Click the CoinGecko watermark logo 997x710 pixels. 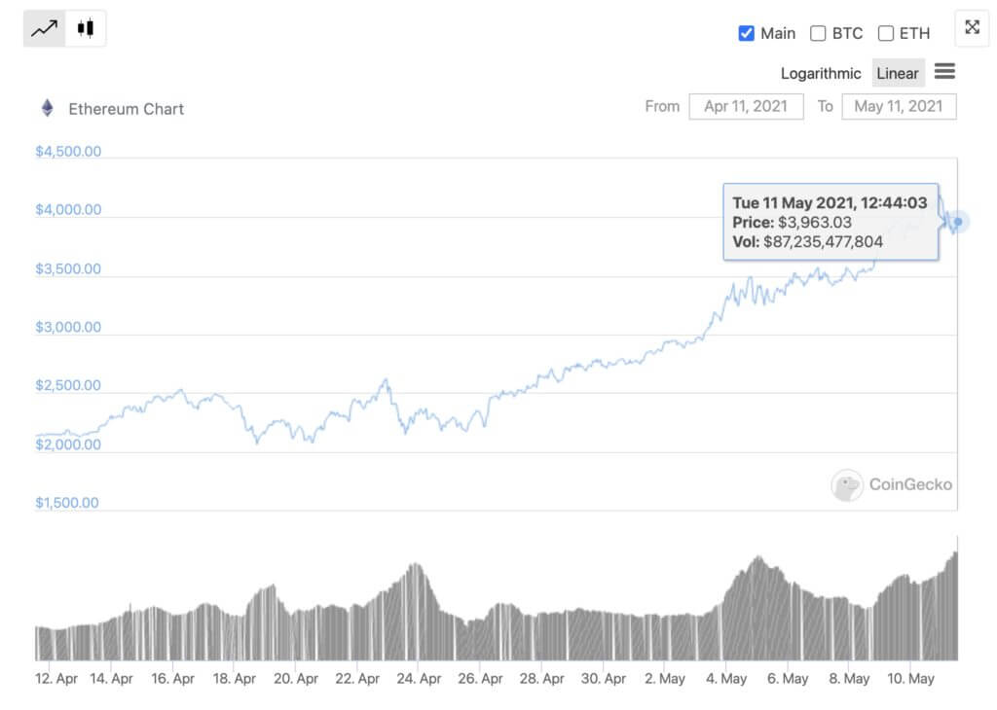coord(847,485)
